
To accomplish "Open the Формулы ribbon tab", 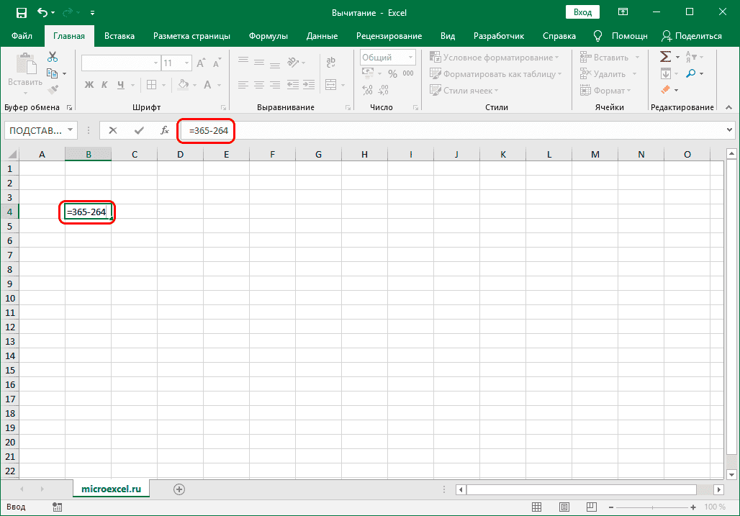I will coord(268,36).
